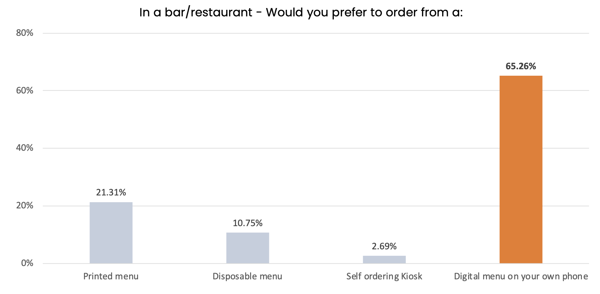Click the 2.69% data label

(x=384, y=246)
